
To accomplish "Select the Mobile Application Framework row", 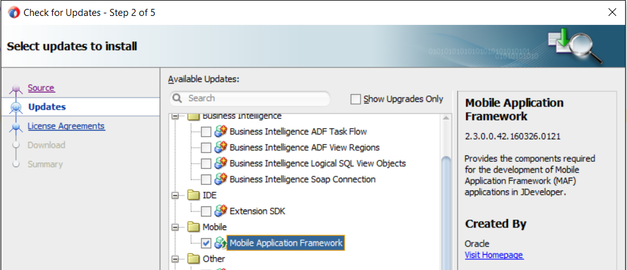I will (x=286, y=243).
